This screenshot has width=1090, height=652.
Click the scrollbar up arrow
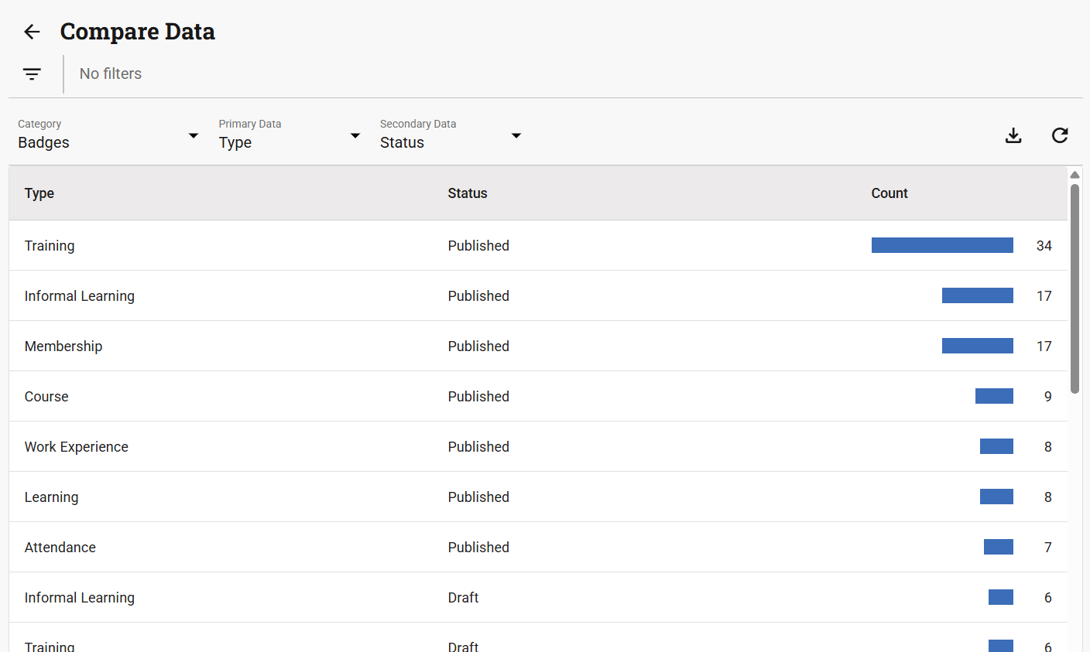(1075, 175)
